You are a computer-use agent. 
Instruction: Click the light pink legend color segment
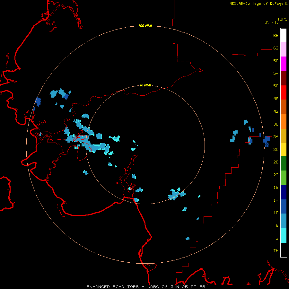click(284, 49)
